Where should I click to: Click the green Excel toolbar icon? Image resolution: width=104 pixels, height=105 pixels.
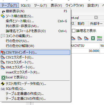coord(93,38)
